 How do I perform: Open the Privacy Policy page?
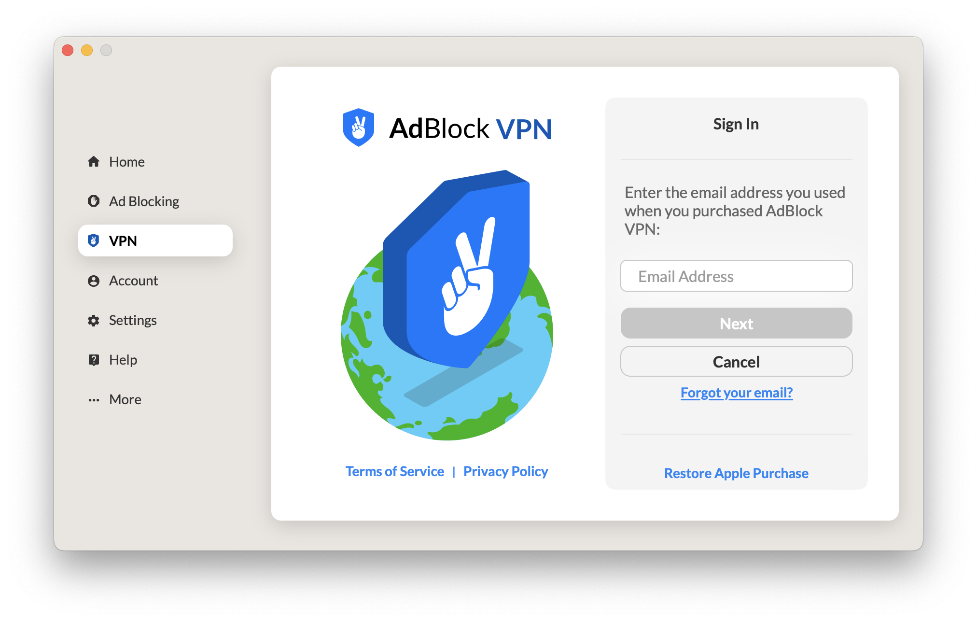505,471
